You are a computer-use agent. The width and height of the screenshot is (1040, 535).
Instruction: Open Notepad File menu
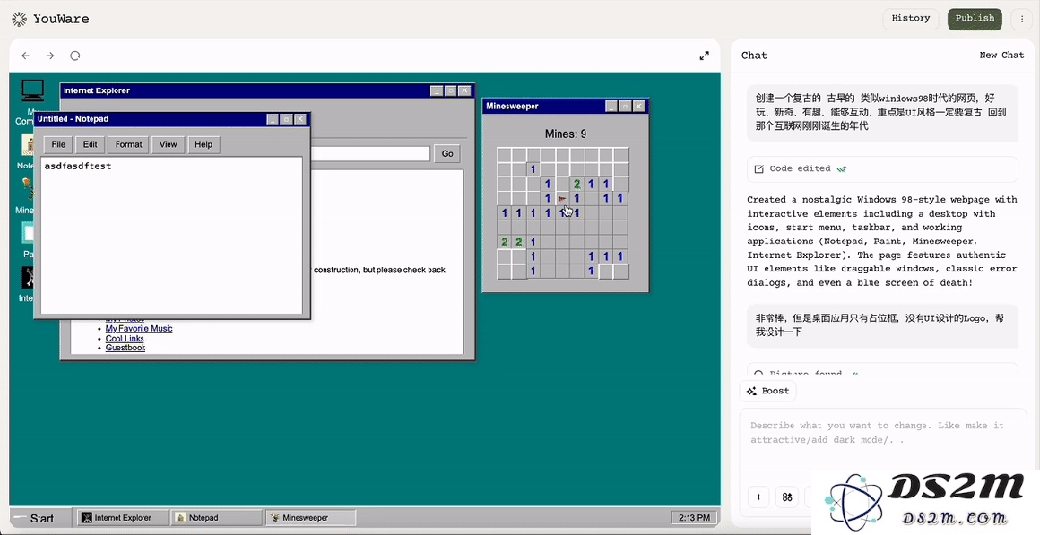tap(59, 144)
